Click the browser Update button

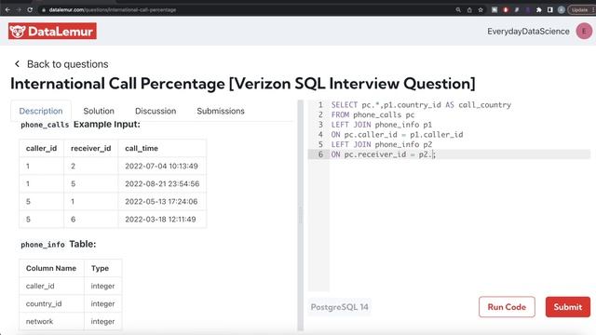(x=580, y=10)
